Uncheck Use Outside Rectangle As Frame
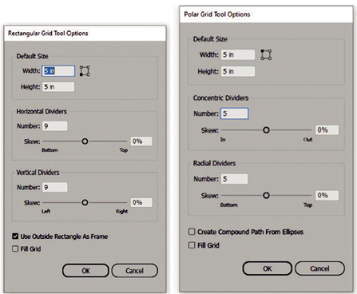The height and width of the screenshot is (294, 357). click(15, 236)
